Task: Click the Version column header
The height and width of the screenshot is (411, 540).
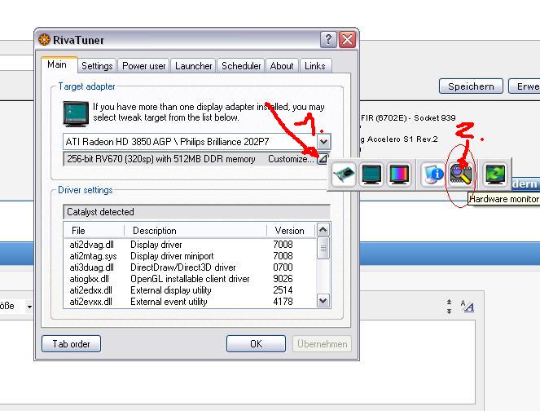Action: coord(291,230)
